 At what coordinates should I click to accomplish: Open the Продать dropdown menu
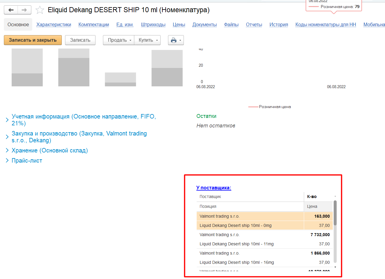point(118,40)
